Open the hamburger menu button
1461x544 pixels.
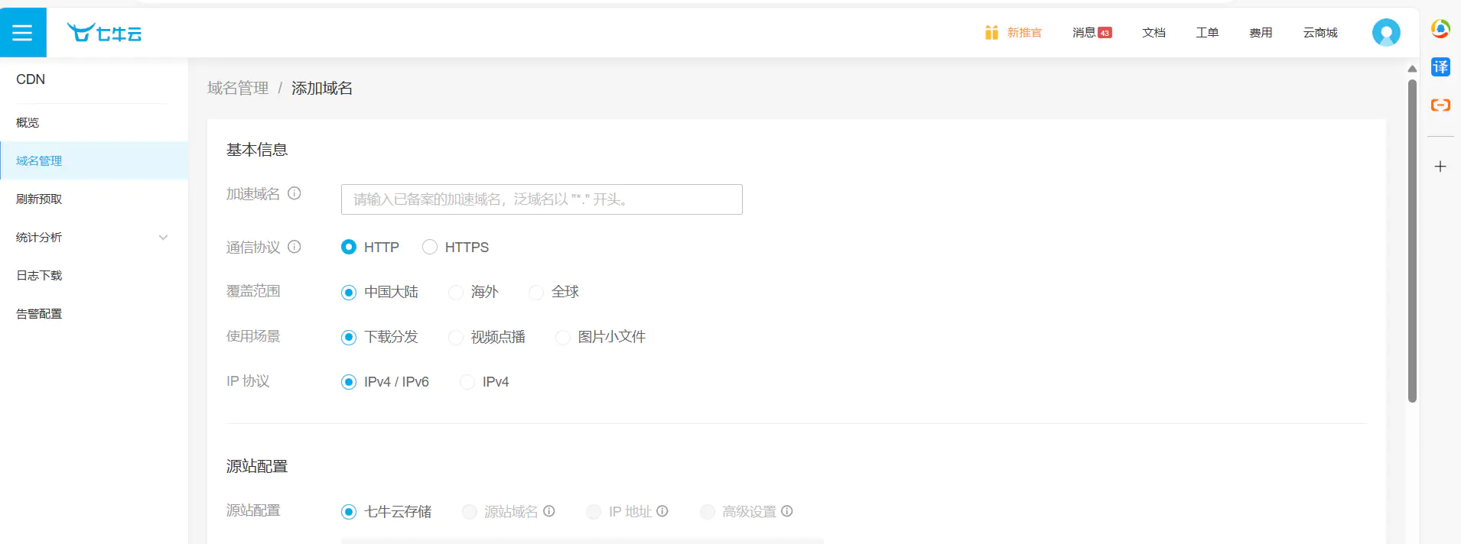23,32
